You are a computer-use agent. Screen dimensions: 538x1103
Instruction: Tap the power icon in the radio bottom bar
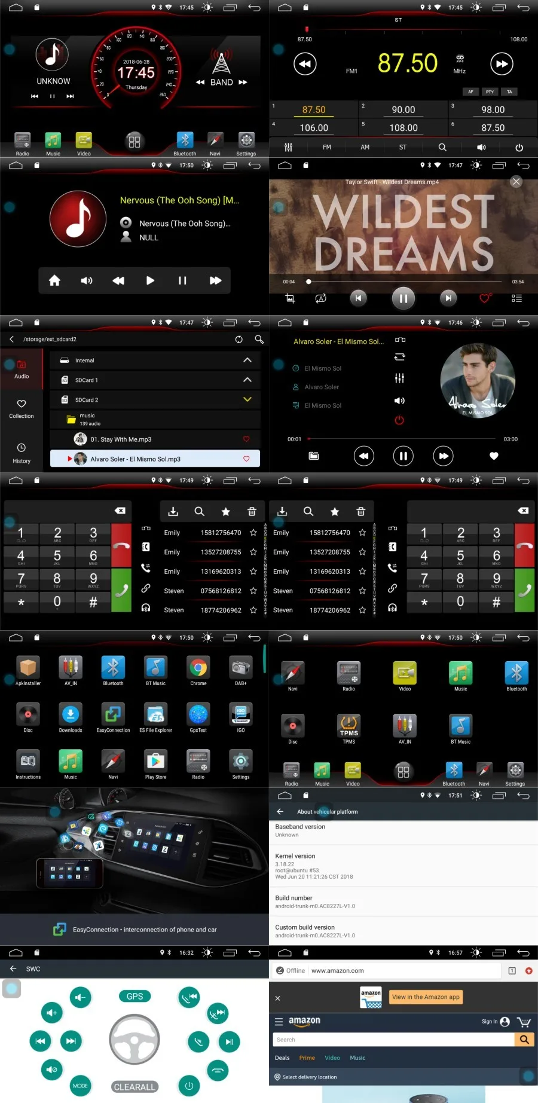point(519,147)
